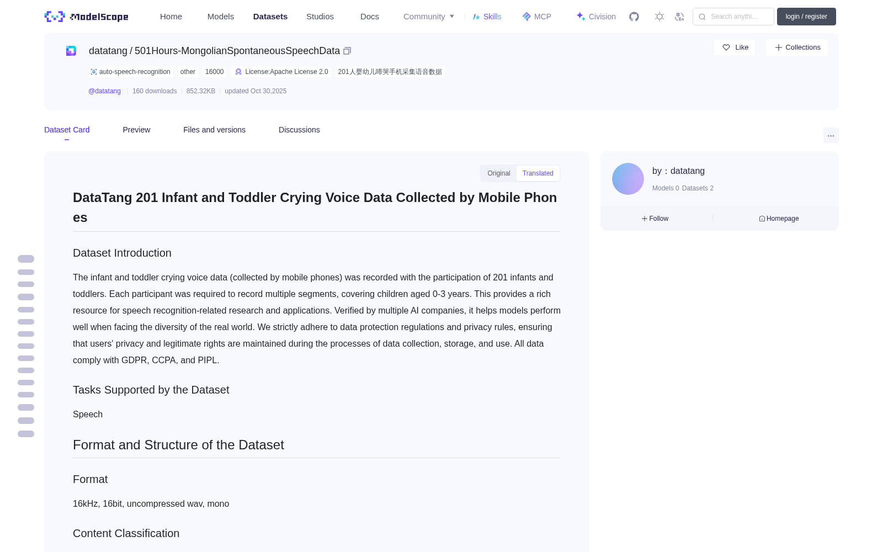
Task: Add dataset to Collections
Action: click(x=797, y=47)
